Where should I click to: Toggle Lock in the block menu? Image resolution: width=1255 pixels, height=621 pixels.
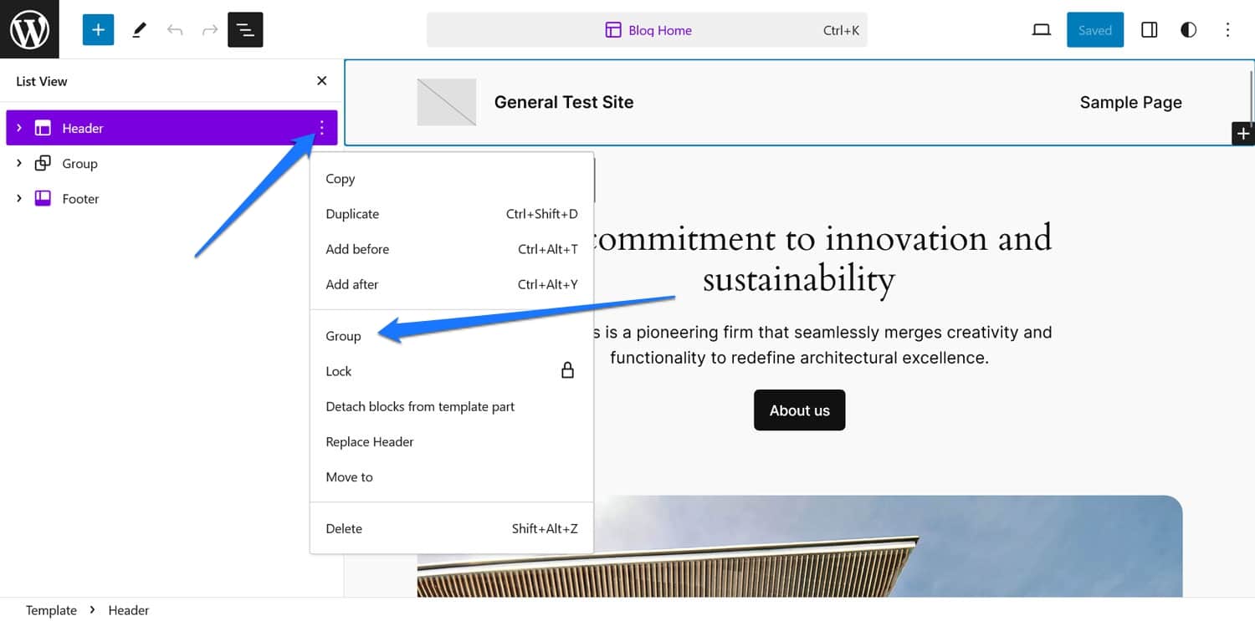[x=339, y=371]
